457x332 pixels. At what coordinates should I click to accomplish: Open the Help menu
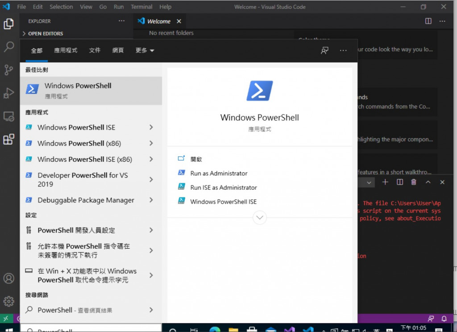point(165,7)
